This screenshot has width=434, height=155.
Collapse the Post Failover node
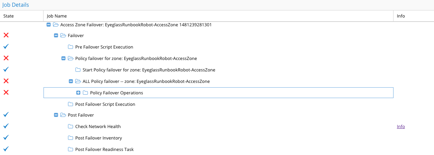click(56, 115)
